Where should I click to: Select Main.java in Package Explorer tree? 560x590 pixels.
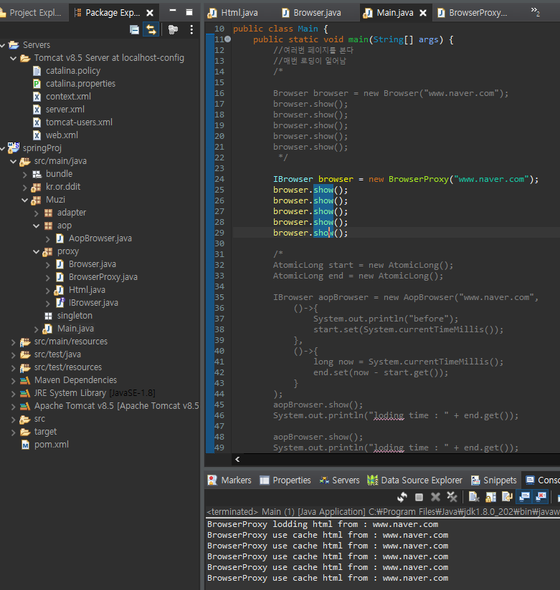pos(75,329)
